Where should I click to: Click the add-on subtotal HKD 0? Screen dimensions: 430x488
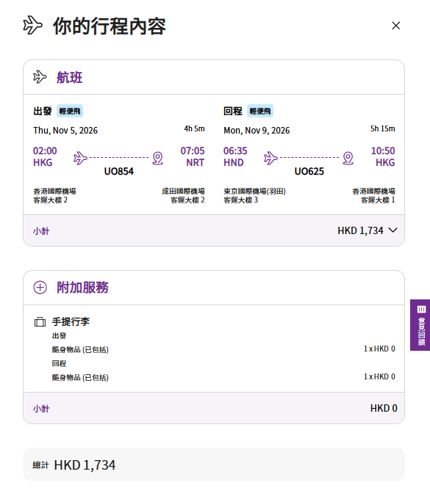coord(384,408)
